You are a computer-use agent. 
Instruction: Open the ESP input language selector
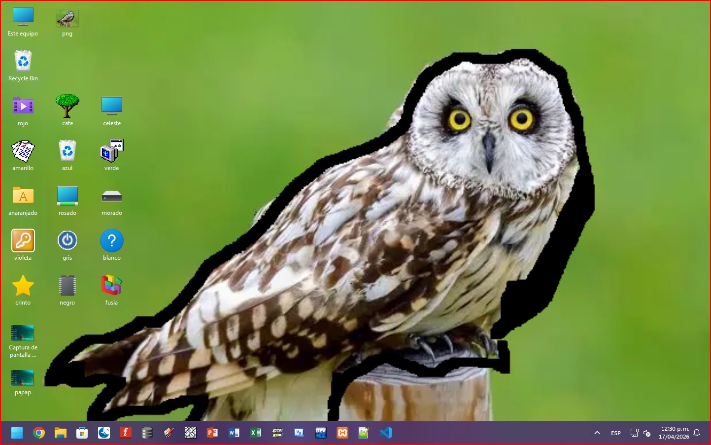click(616, 433)
